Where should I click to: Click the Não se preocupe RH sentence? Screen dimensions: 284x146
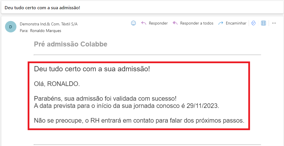(x=139, y=120)
